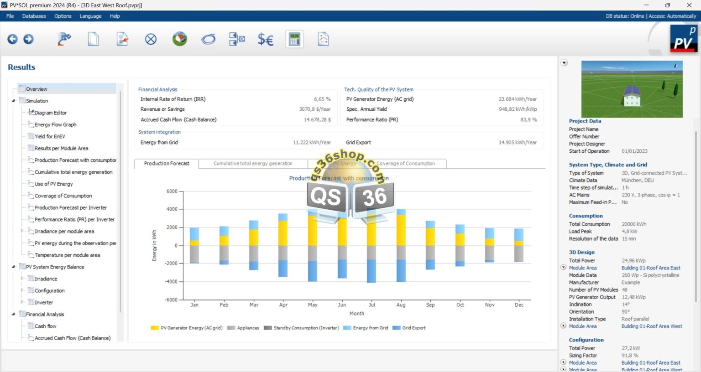Select Use of PV Energy tree entry
This screenshot has width=701, height=372.
coord(53,184)
